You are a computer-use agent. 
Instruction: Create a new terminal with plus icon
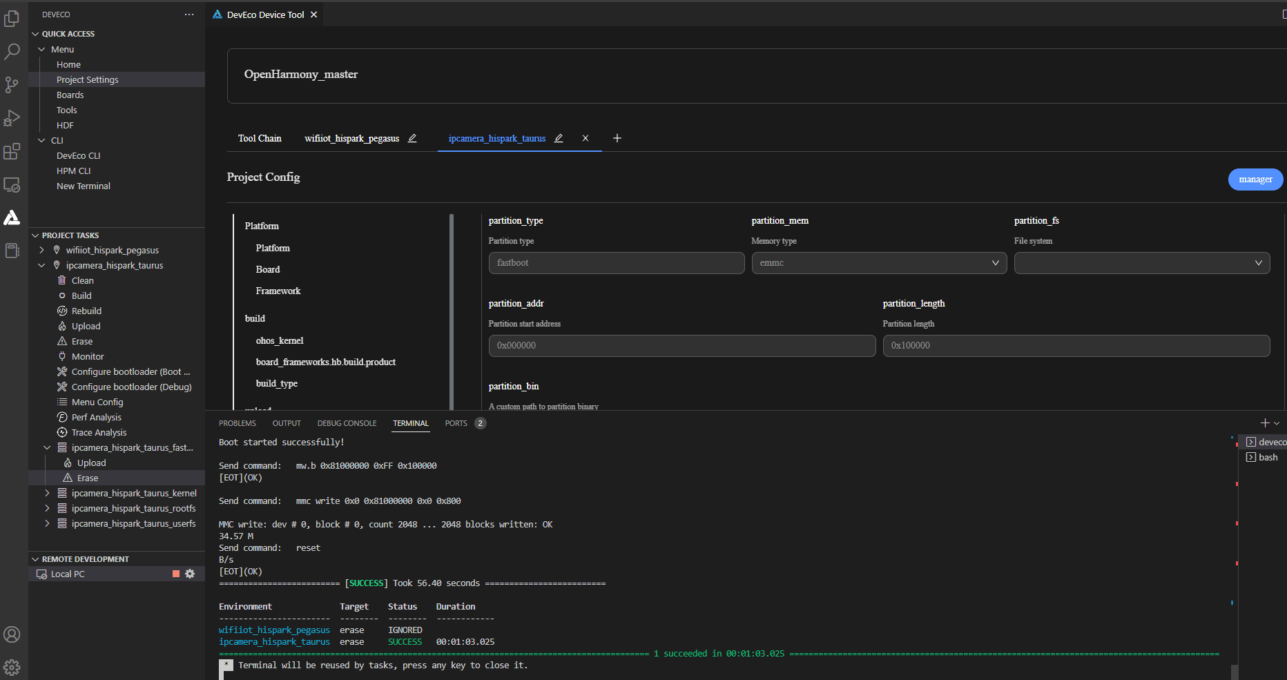point(1265,422)
